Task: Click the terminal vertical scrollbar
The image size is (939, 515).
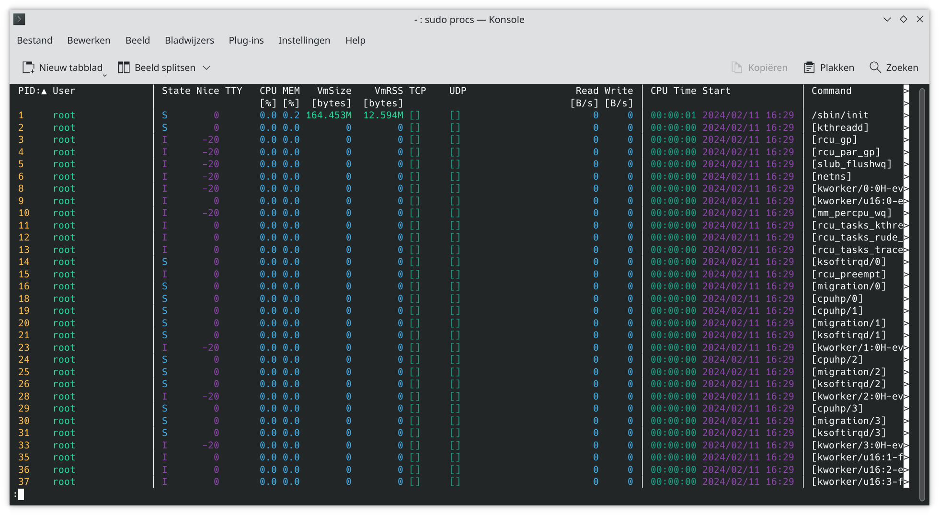Action: (x=921, y=294)
